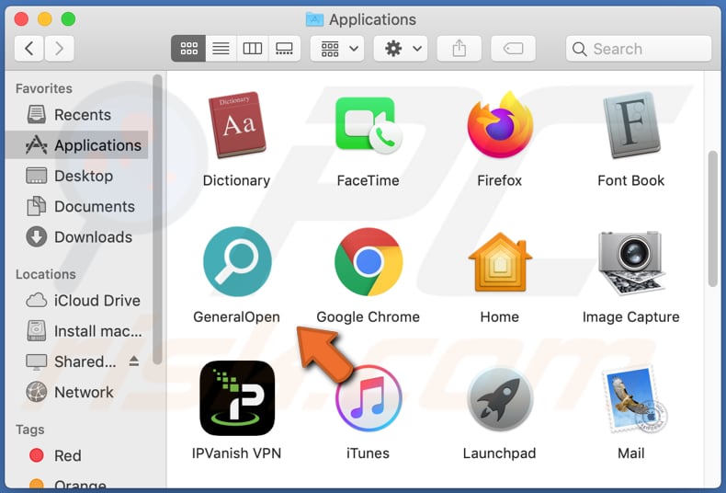Select the GeneralOpen magnifier app icon
The width and height of the screenshot is (726, 493).
pyautogui.click(x=237, y=261)
